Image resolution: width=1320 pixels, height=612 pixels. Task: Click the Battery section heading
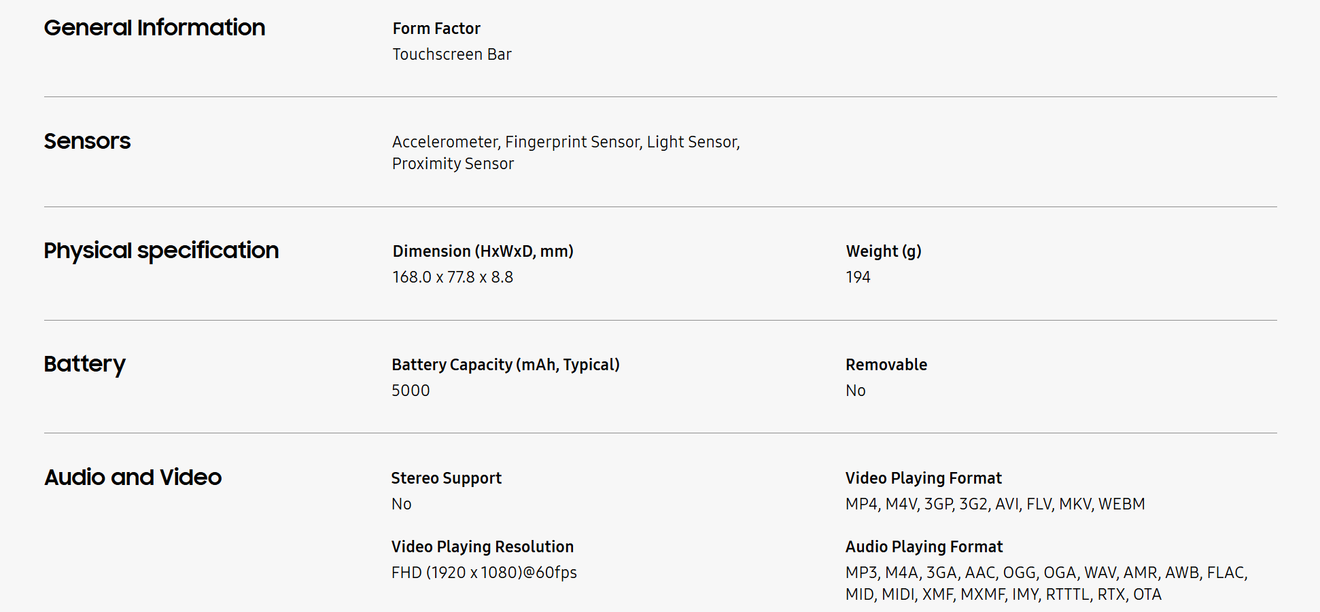pyautogui.click(x=84, y=364)
